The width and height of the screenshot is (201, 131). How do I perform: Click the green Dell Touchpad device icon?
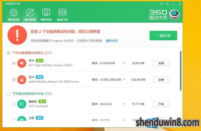click(22, 104)
